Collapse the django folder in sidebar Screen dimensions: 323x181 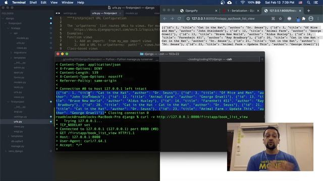tap(4, 18)
